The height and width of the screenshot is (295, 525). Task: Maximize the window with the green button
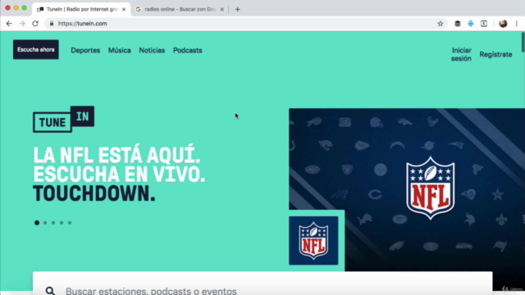(x=24, y=7)
